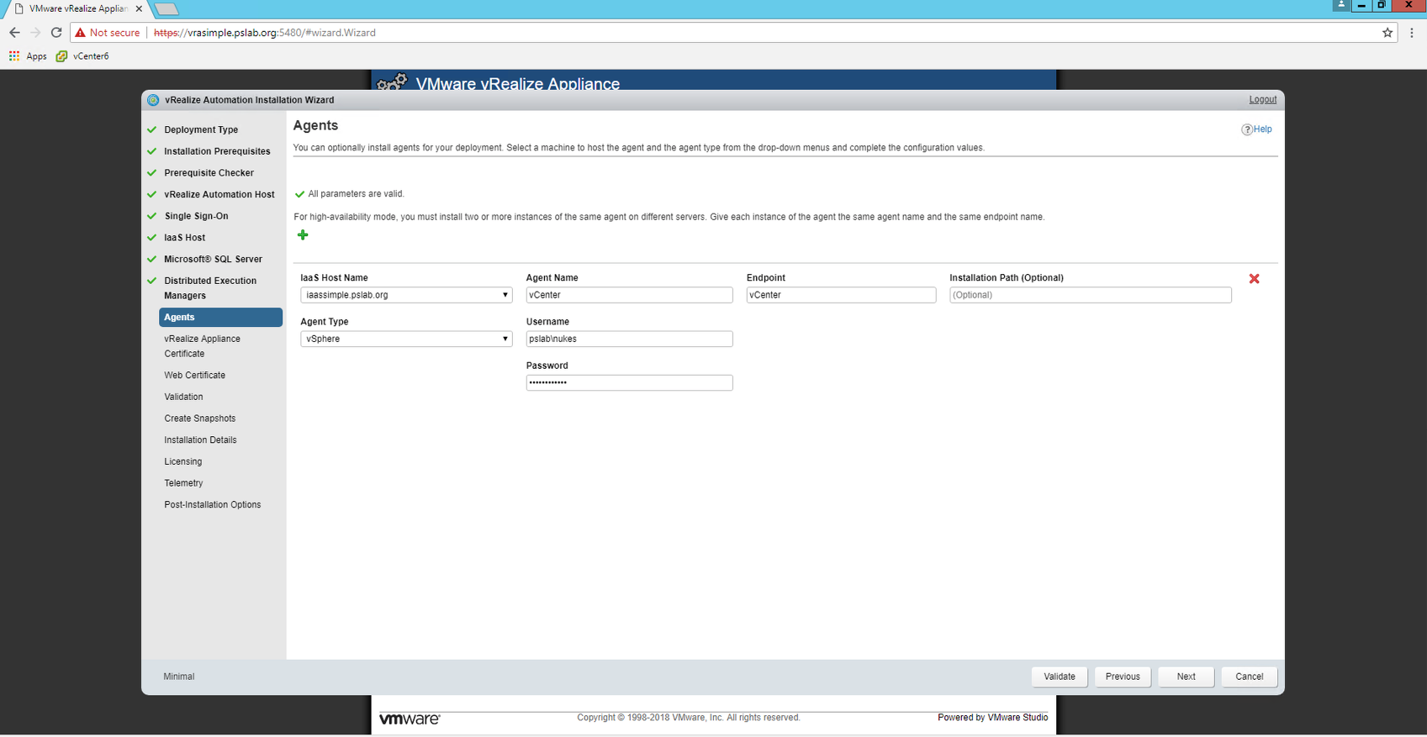Screen dimensions: 1427x737
Task: Click the Cancel button
Action: click(1250, 676)
